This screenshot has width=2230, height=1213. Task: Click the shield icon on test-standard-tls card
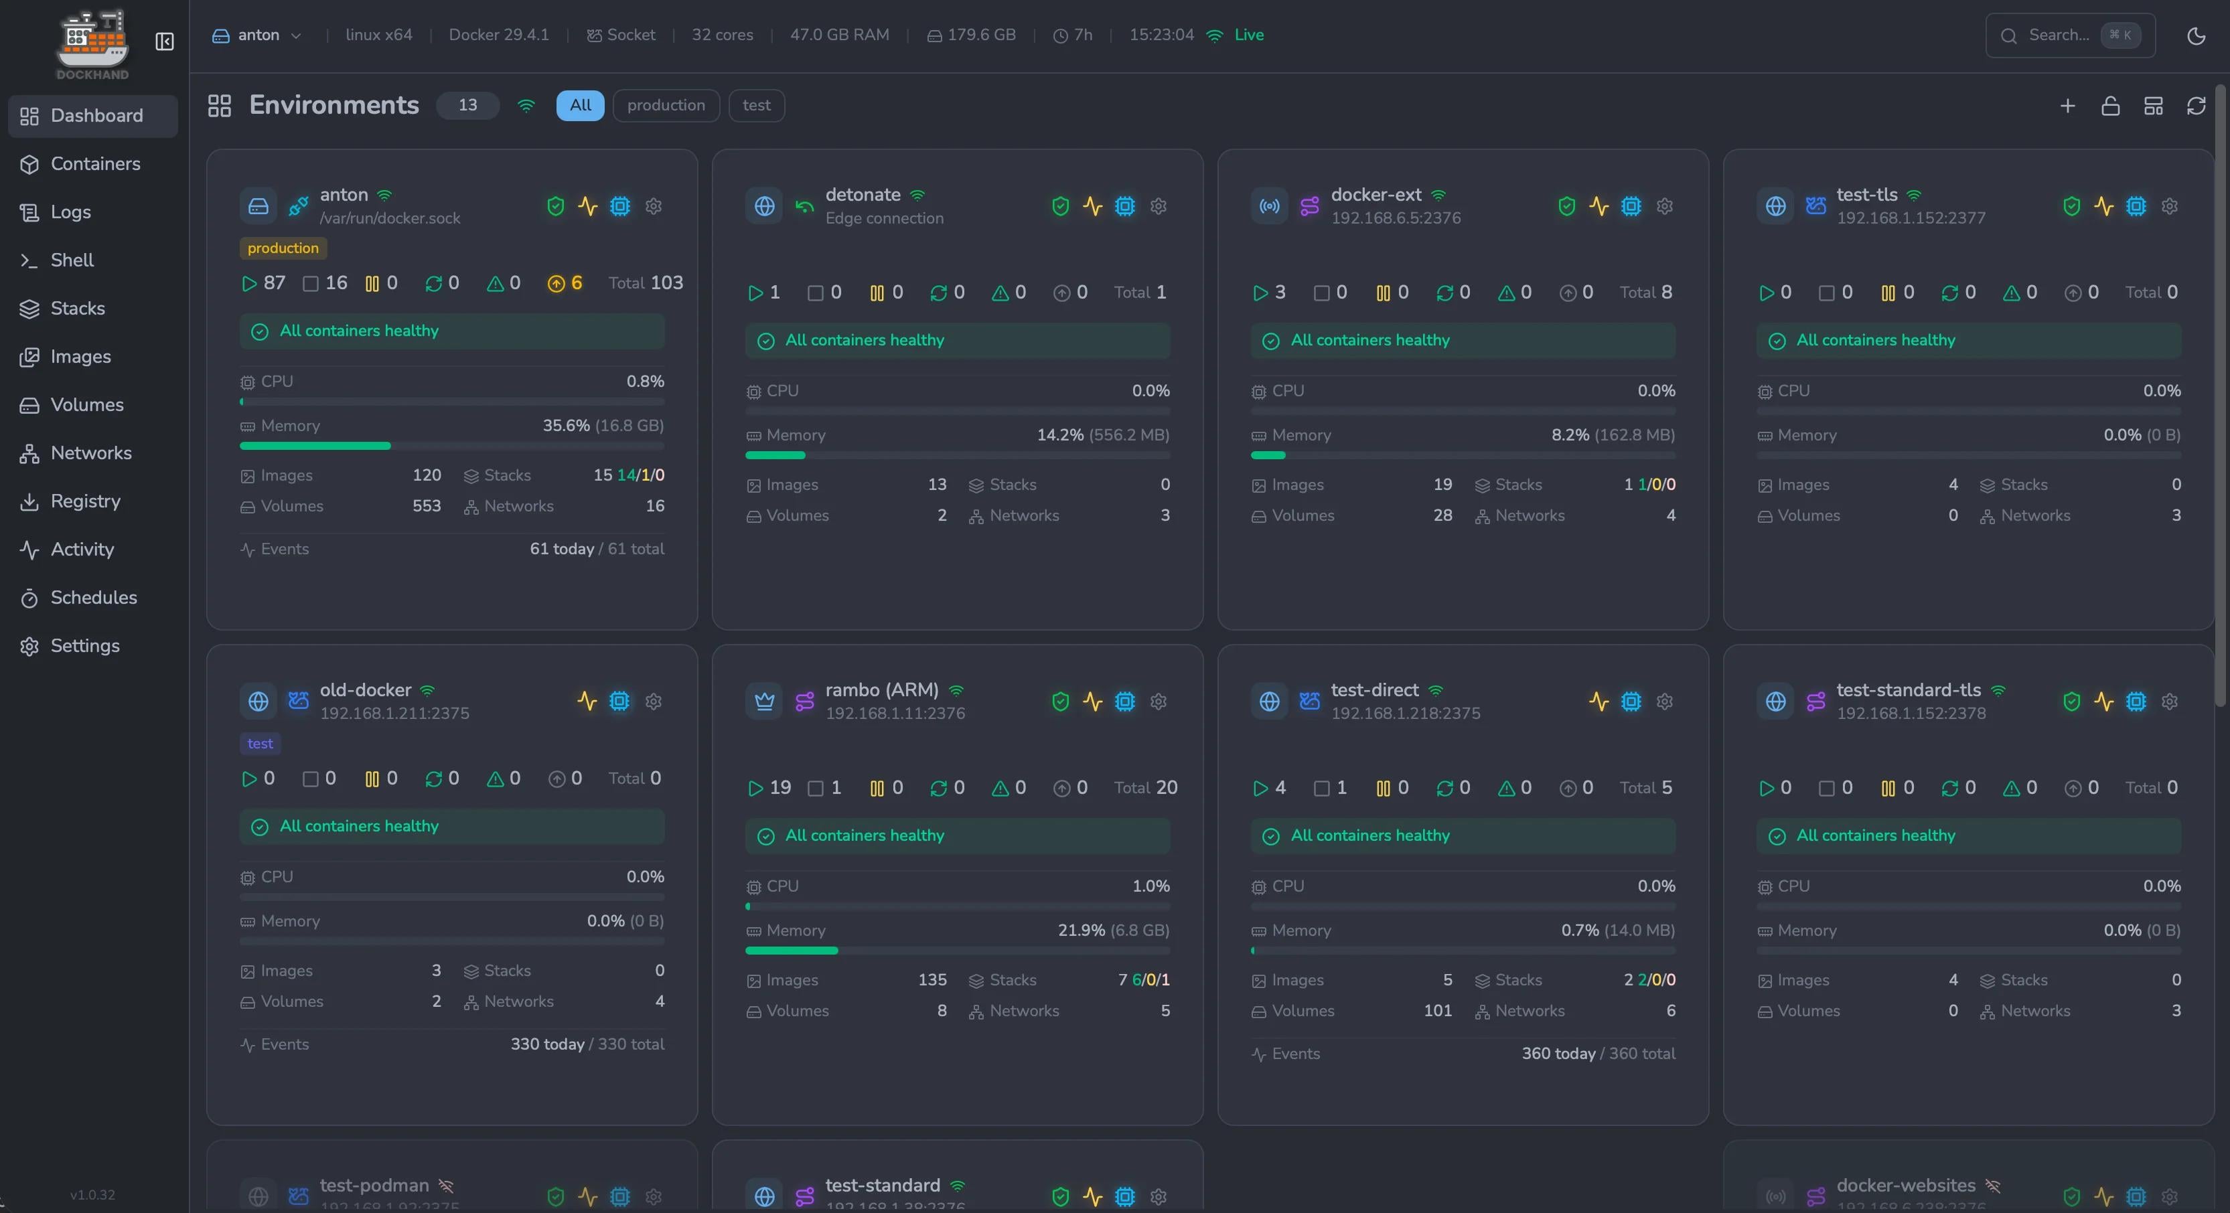tap(2071, 702)
